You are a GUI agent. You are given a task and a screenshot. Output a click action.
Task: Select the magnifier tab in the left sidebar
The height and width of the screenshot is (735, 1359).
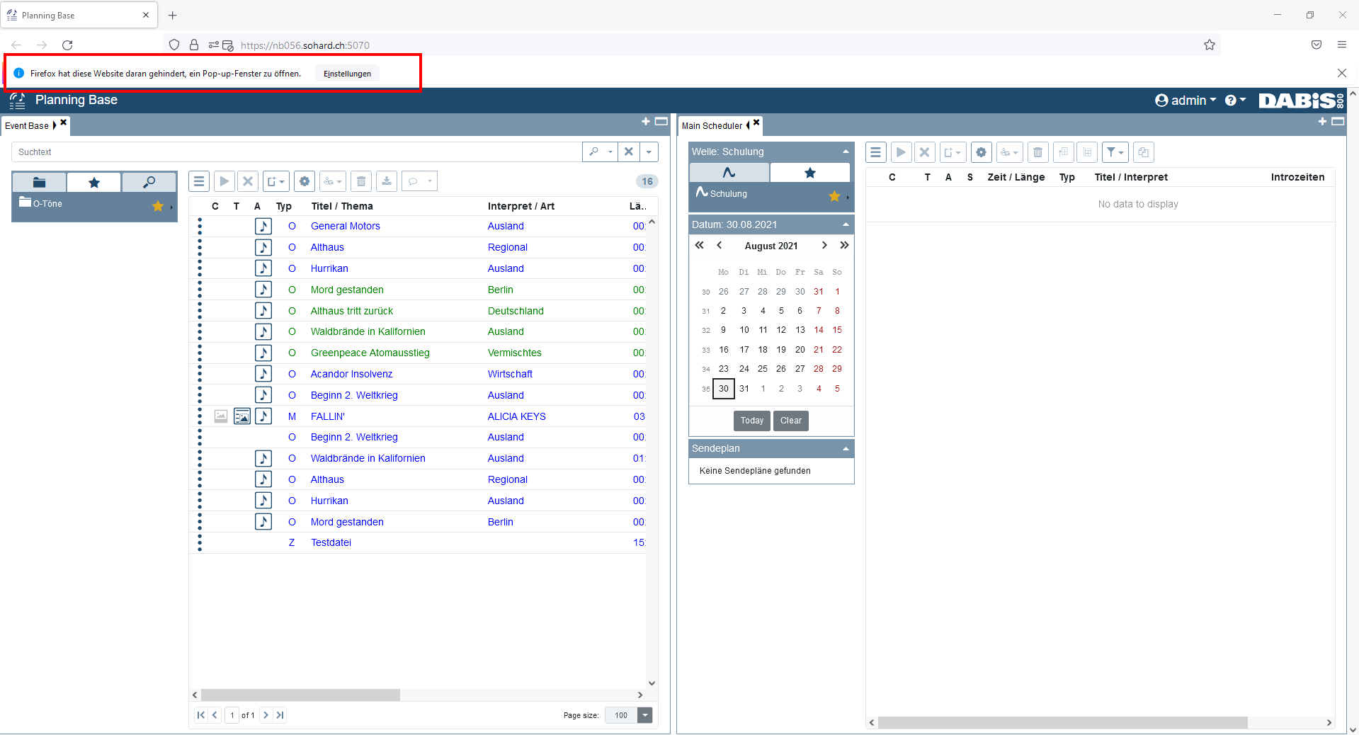click(x=149, y=183)
